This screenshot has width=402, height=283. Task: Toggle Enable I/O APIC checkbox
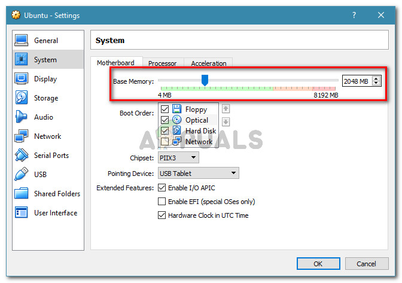coord(162,188)
